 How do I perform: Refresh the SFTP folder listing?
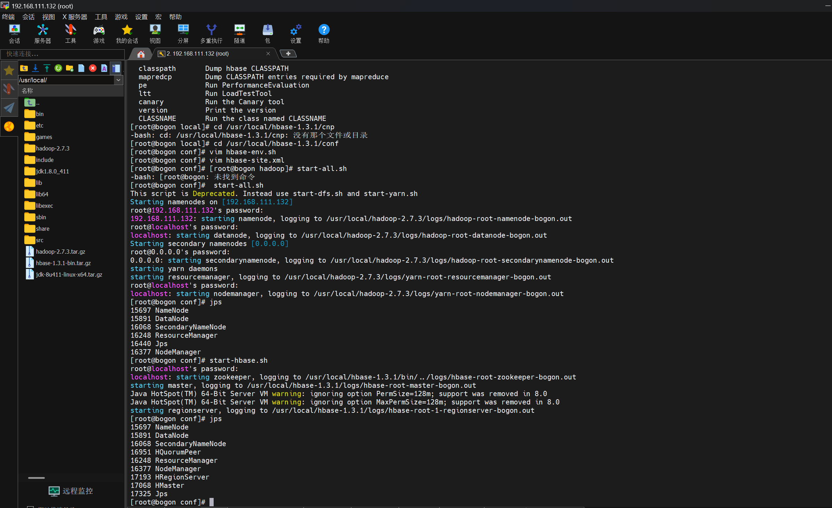point(58,68)
